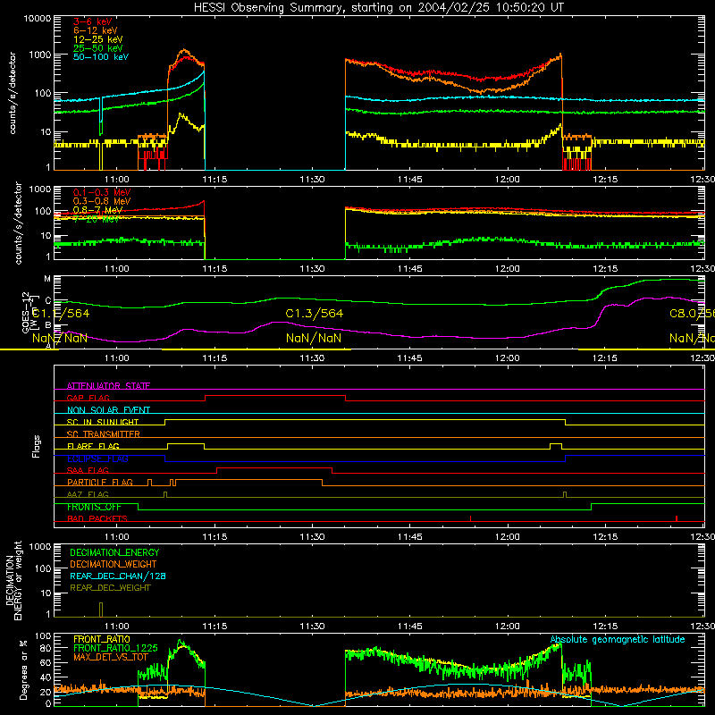This screenshot has height=715, width=715.
Task: Click the NaN/NaN label below C1.3/564
Action: [x=314, y=338]
